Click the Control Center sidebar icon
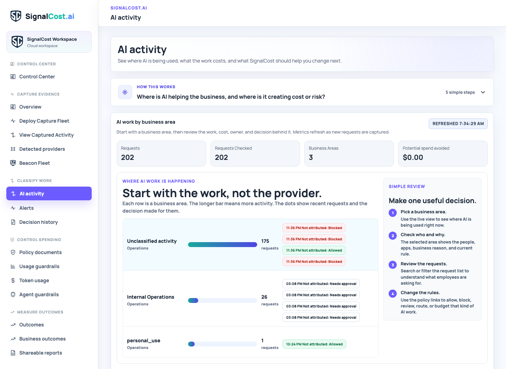506x369 pixels. (x=13, y=77)
